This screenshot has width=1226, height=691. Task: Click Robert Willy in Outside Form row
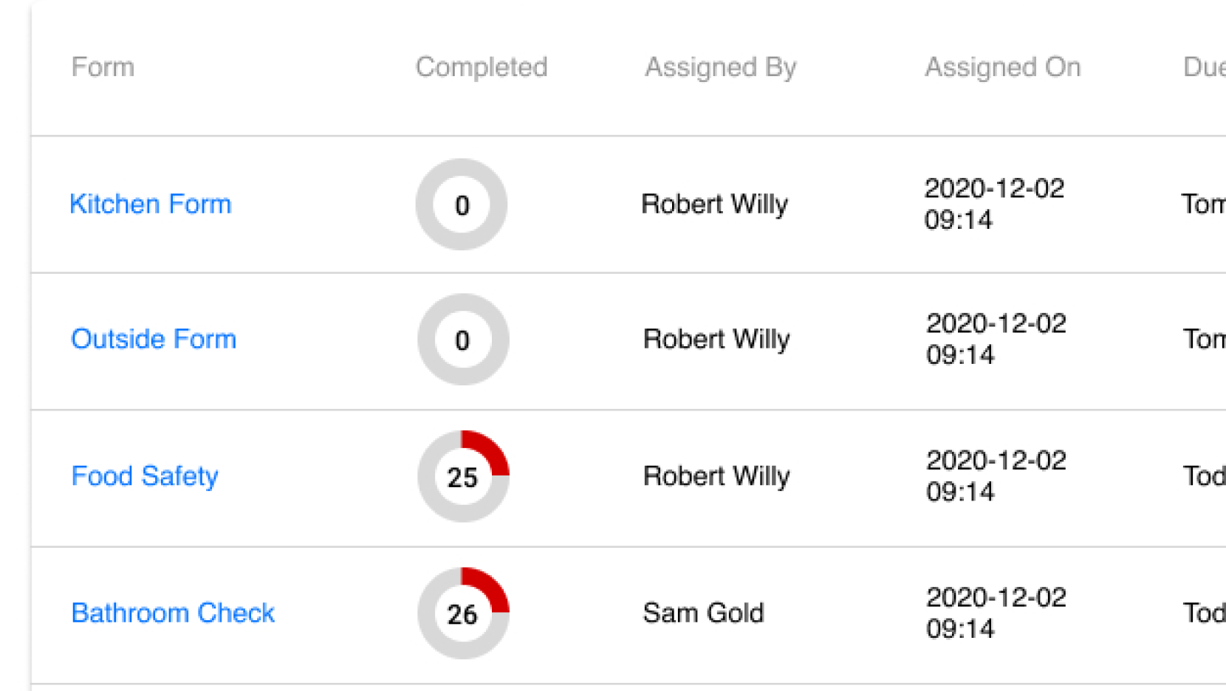click(716, 339)
